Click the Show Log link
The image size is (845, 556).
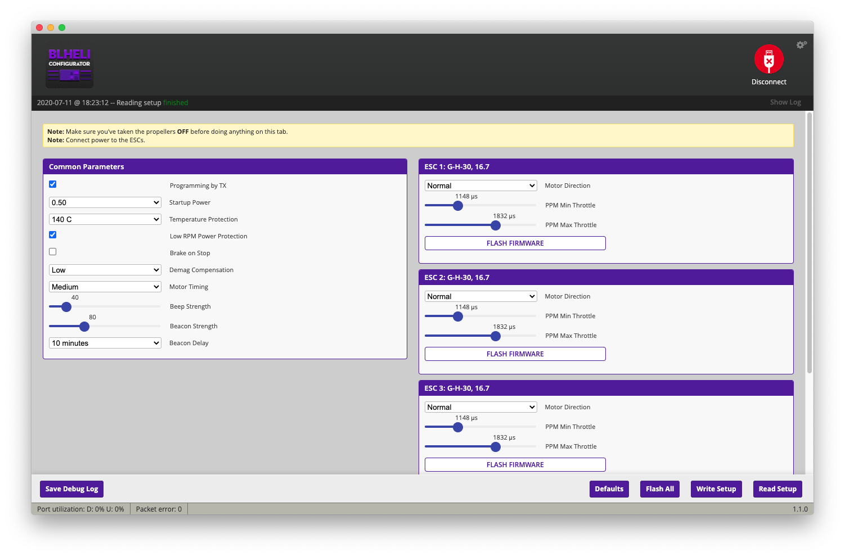[x=785, y=102]
